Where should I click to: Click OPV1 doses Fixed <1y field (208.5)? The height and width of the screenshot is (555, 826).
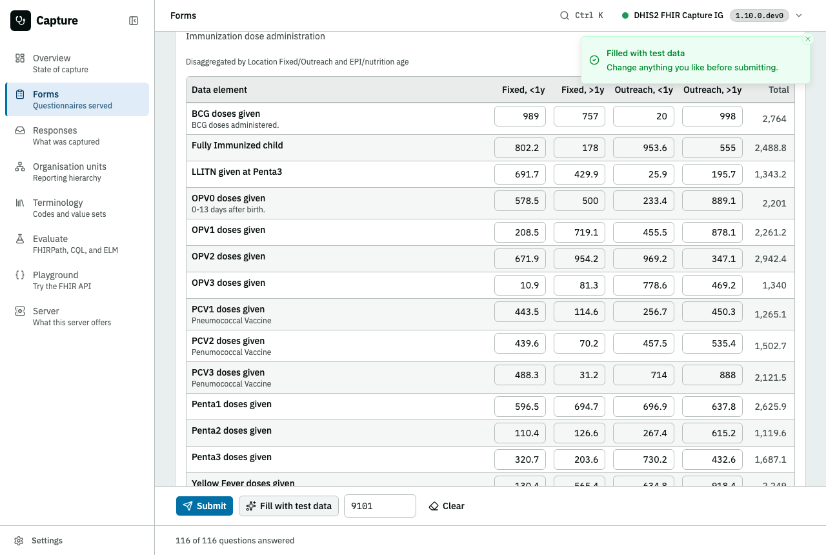pos(520,232)
